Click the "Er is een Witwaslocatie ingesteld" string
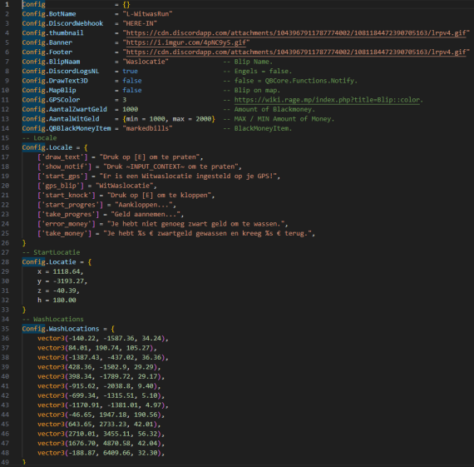This screenshot has height=467, width=474. 190,176
